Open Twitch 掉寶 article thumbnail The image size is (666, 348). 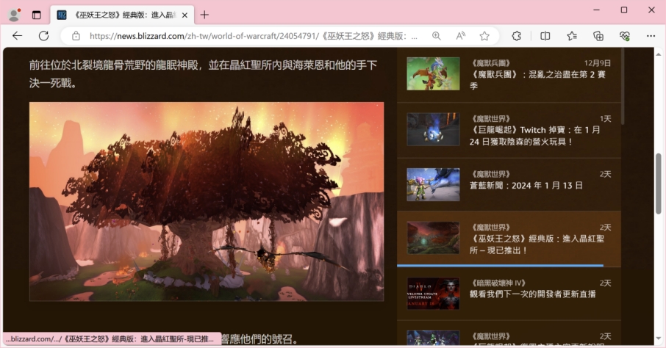click(x=433, y=129)
